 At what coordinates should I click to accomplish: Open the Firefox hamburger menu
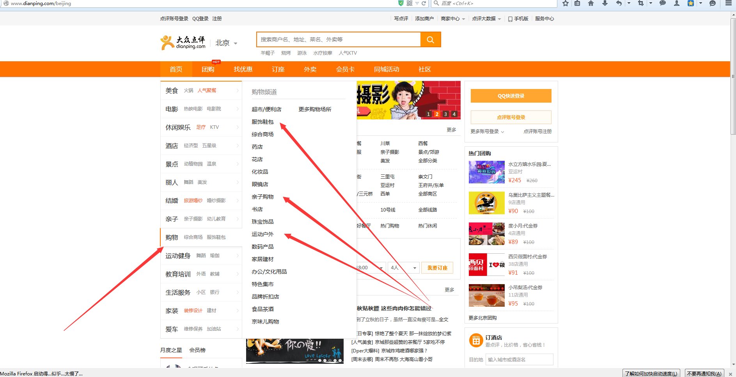coord(728,4)
